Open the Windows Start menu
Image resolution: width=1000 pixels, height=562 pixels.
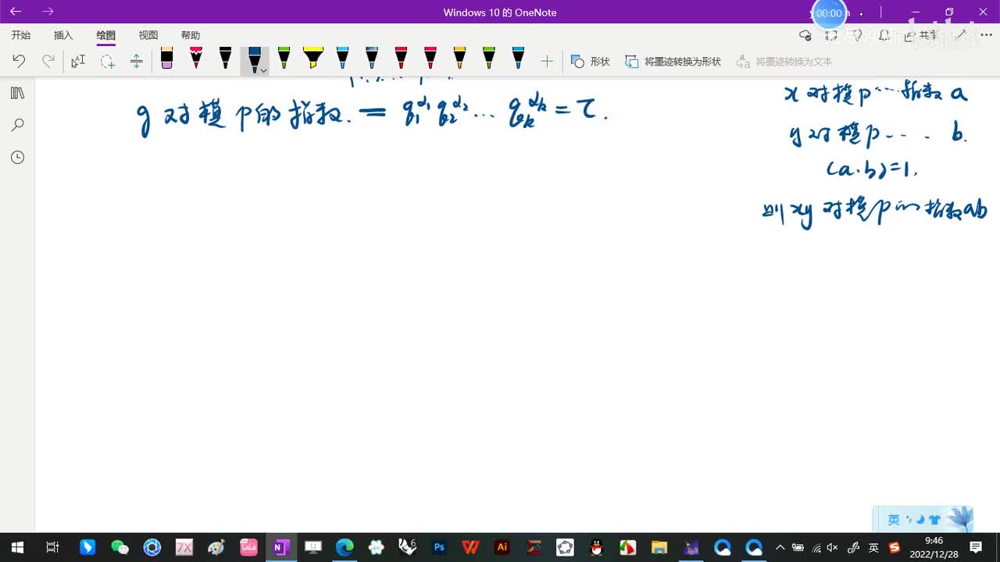coord(17,547)
